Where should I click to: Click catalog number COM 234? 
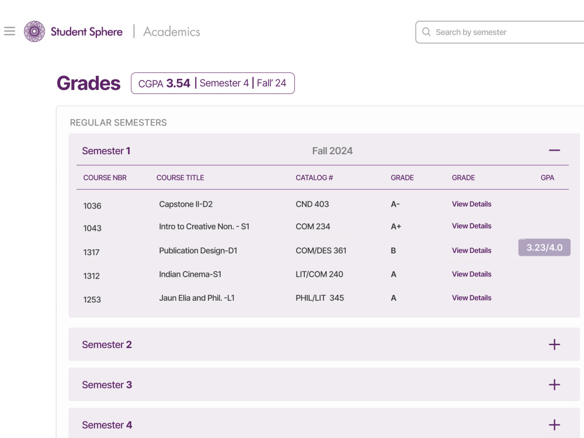coord(313,227)
